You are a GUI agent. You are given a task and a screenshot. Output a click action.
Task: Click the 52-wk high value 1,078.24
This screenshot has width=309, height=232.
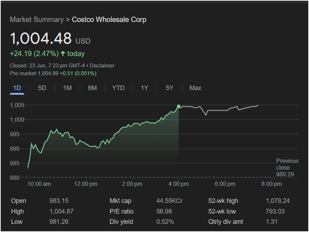(x=277, y=201)
